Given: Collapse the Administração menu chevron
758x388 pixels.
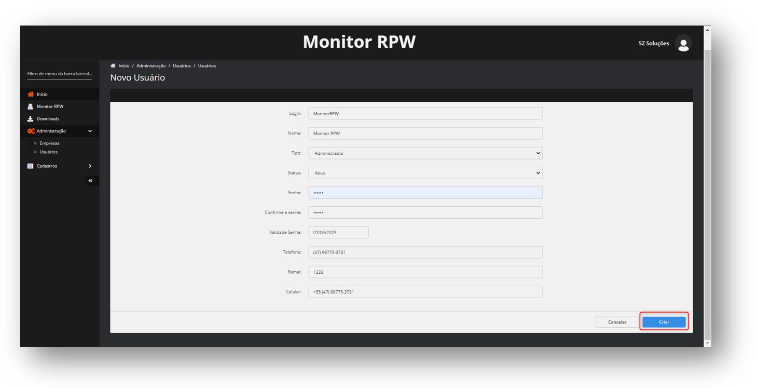Looking at the screenshot, I should coord(90,131).
